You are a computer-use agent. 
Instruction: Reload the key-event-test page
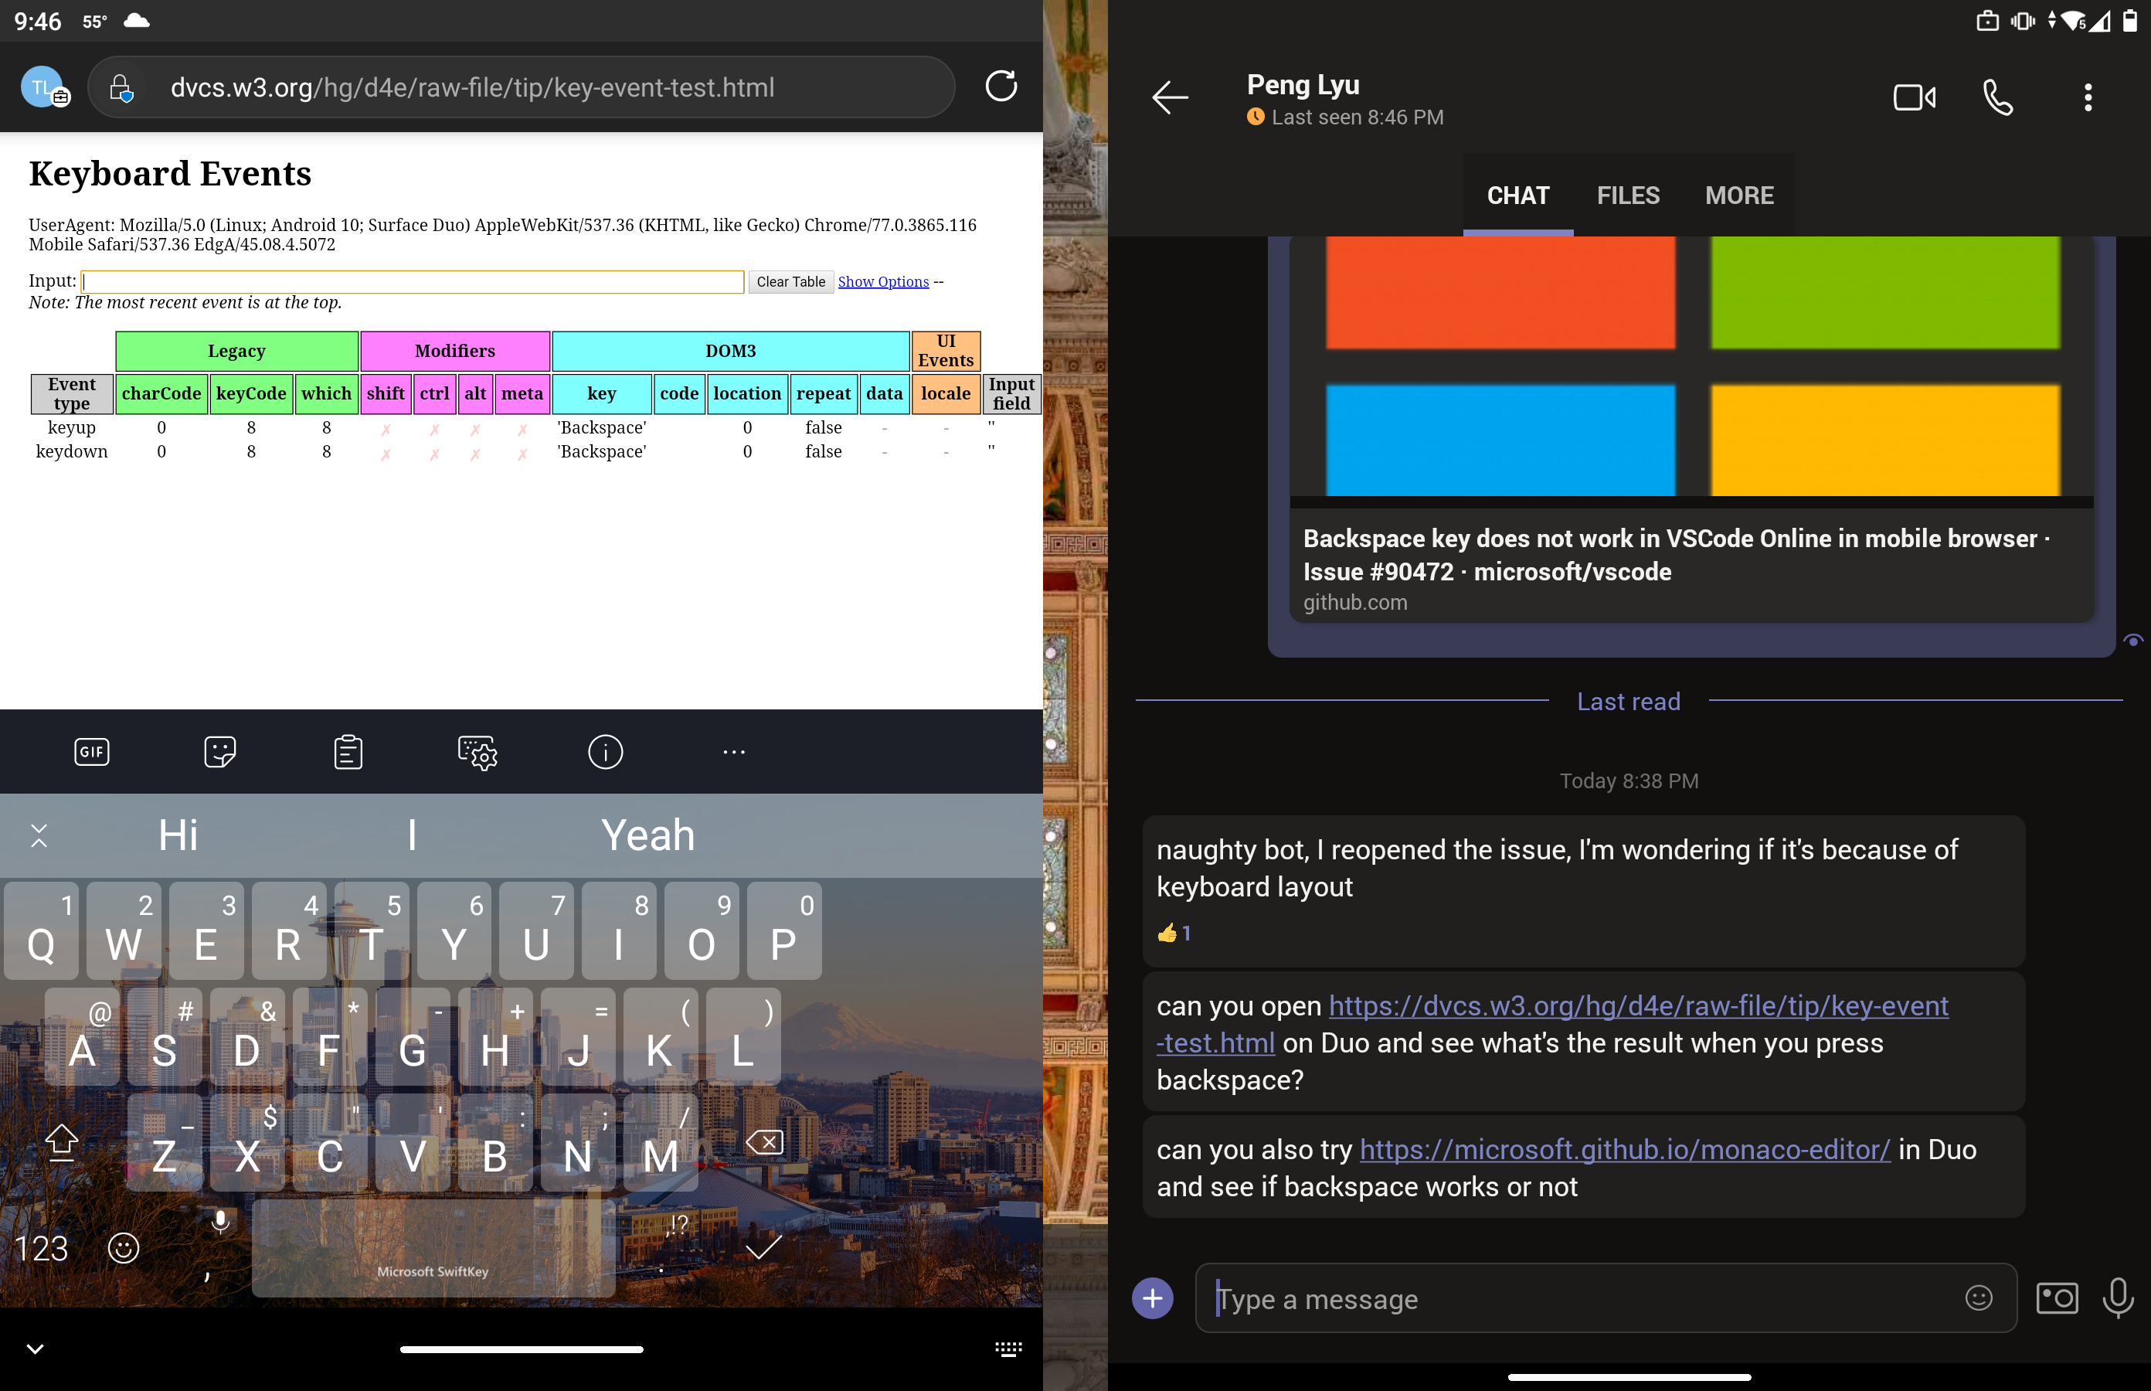pyautogui.click(x=1001, y=87)
